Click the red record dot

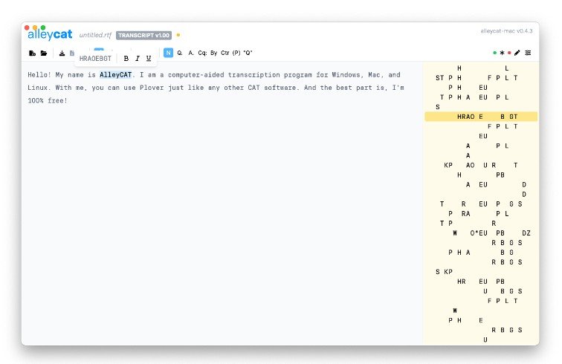pyautogui.click(x=509, y=53)
